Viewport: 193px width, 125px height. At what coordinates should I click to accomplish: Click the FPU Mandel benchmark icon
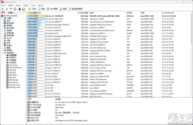pyautogui.click(x=7, y=80)
